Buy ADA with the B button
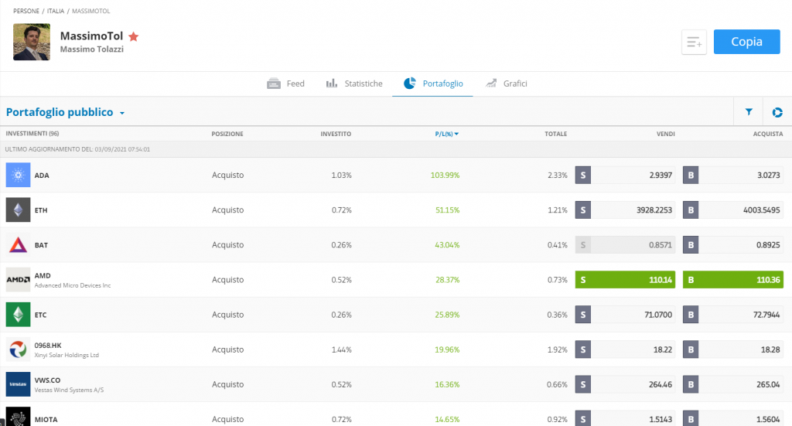Image resolution: width=792 pixels, height=426 pixels. click(x=691, y=176)
